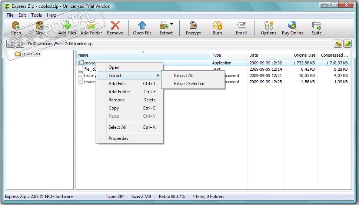The image size is (359, 205).
Task: Select coolcd.zip in the folder tree
Action: 31,54
